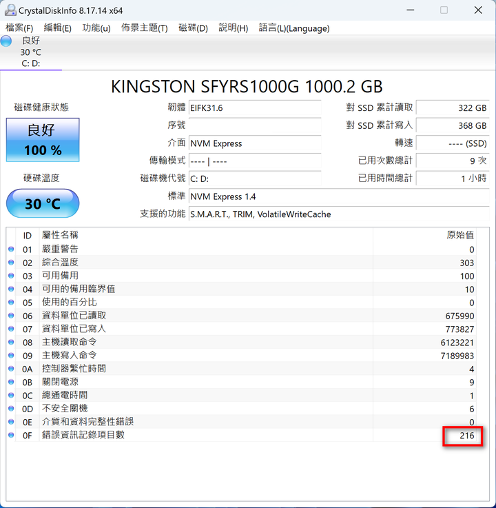
Task: Click status dot for row 0A 控制器繁忙時間
Action: click(11, 369)
